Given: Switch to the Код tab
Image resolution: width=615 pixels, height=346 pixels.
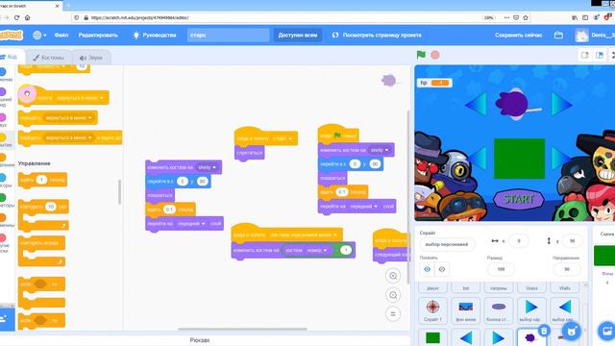Looking at the screenshot, I should point(9,57).
